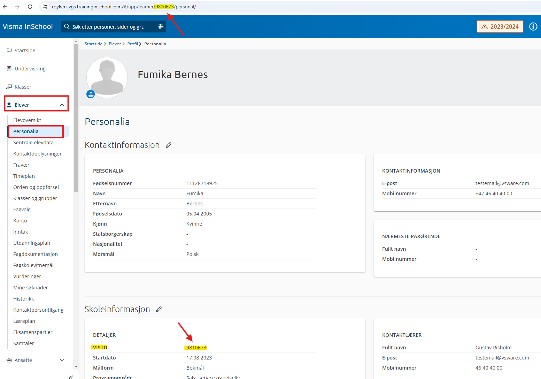The image size is (541, 379).
Task: Expand the Ansatte menu section
Action: click(x=62, y=360)
